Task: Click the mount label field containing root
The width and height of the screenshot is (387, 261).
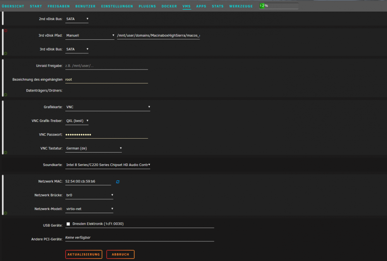Action: click(x=107, y=80)
